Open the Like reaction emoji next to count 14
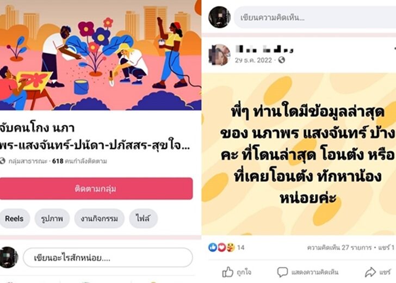Viewport: 396px width, 283px height. tap(213, 247)
